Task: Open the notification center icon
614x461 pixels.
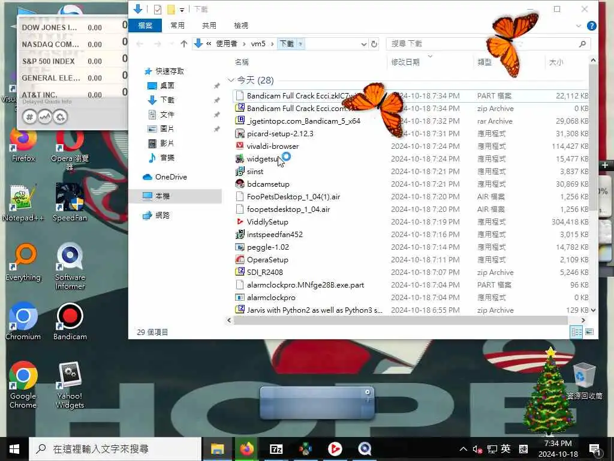Action: click(594, 449)
